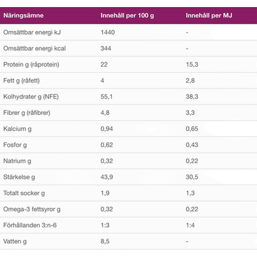This screenshot has height=257, width=257.
Task: Select the Fibrer g (råfibrer) label
Action: 27,113
